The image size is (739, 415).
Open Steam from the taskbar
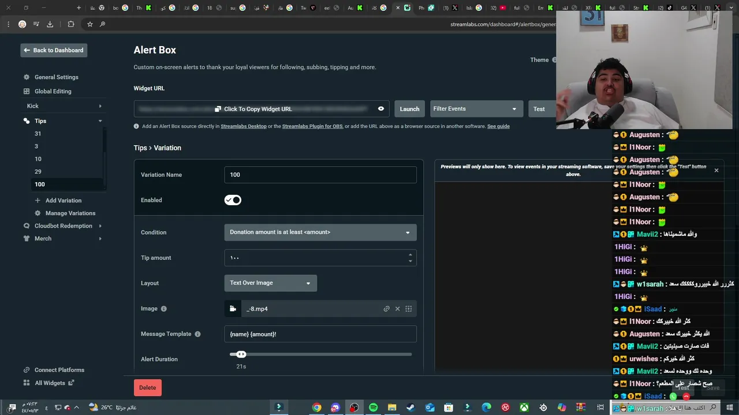(410, 408)
